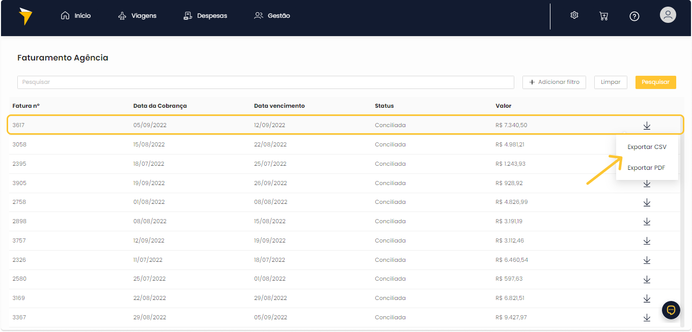
Task: Expand the download menu for invoice 3757
Action: point(647,241)
